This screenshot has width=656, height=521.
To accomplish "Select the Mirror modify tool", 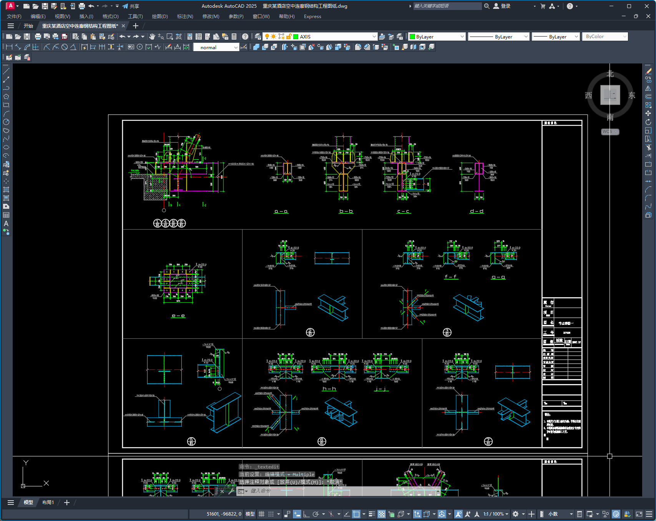I will tap(648, 88).
